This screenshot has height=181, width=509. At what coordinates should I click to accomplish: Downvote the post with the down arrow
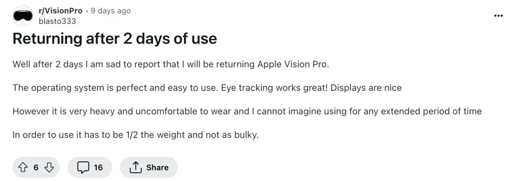coord(48,167)
